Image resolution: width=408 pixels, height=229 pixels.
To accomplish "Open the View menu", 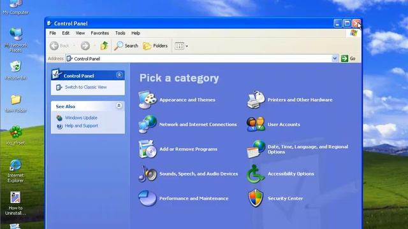I will 80,33.
